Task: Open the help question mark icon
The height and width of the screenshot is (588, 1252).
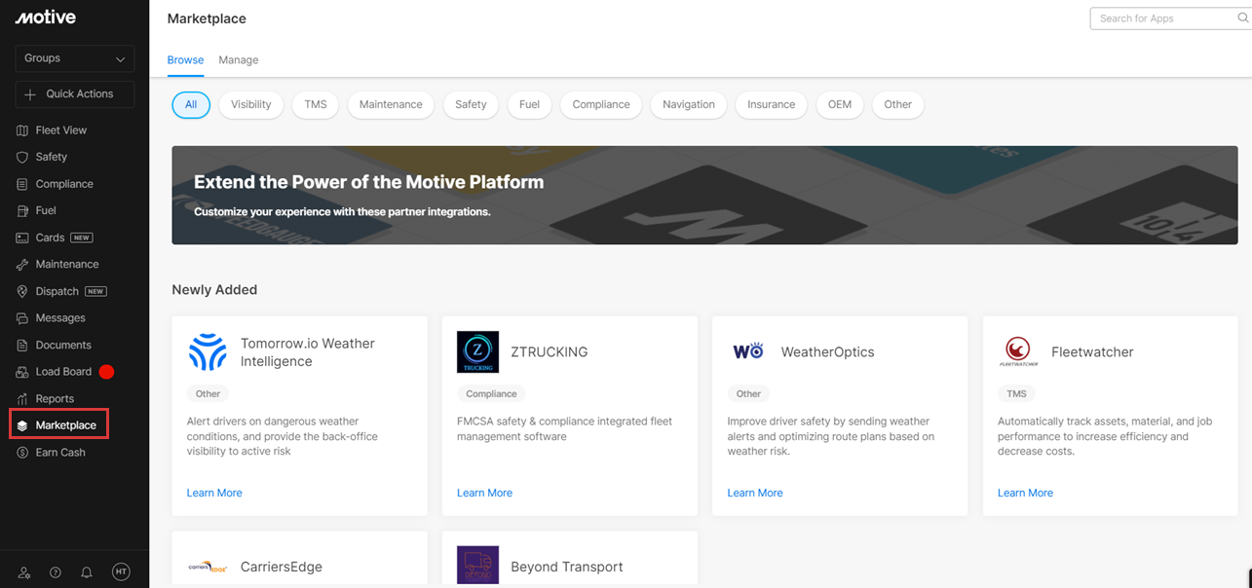Action: pyautogui.click(x=56, y=572)
